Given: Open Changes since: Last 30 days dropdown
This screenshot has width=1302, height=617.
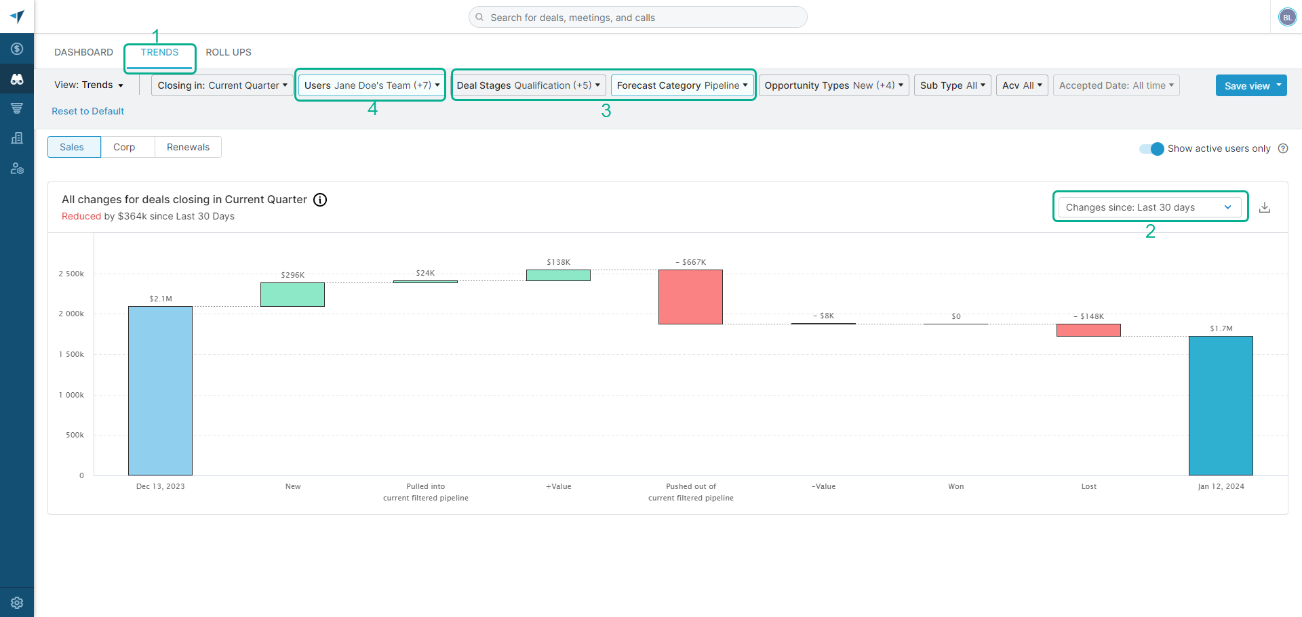Looking at the screenshot, I should pyautogui.click(x=1149, y=207).
